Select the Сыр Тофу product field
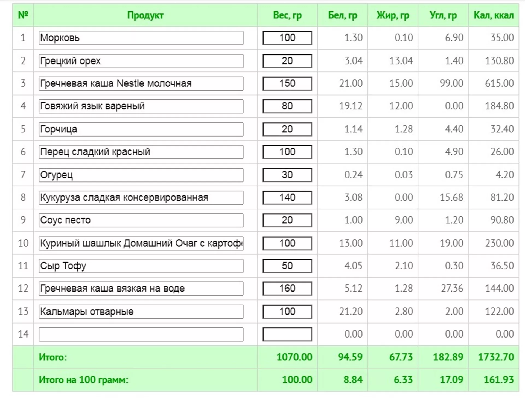525x398 pixels. (x=141, y=266)
